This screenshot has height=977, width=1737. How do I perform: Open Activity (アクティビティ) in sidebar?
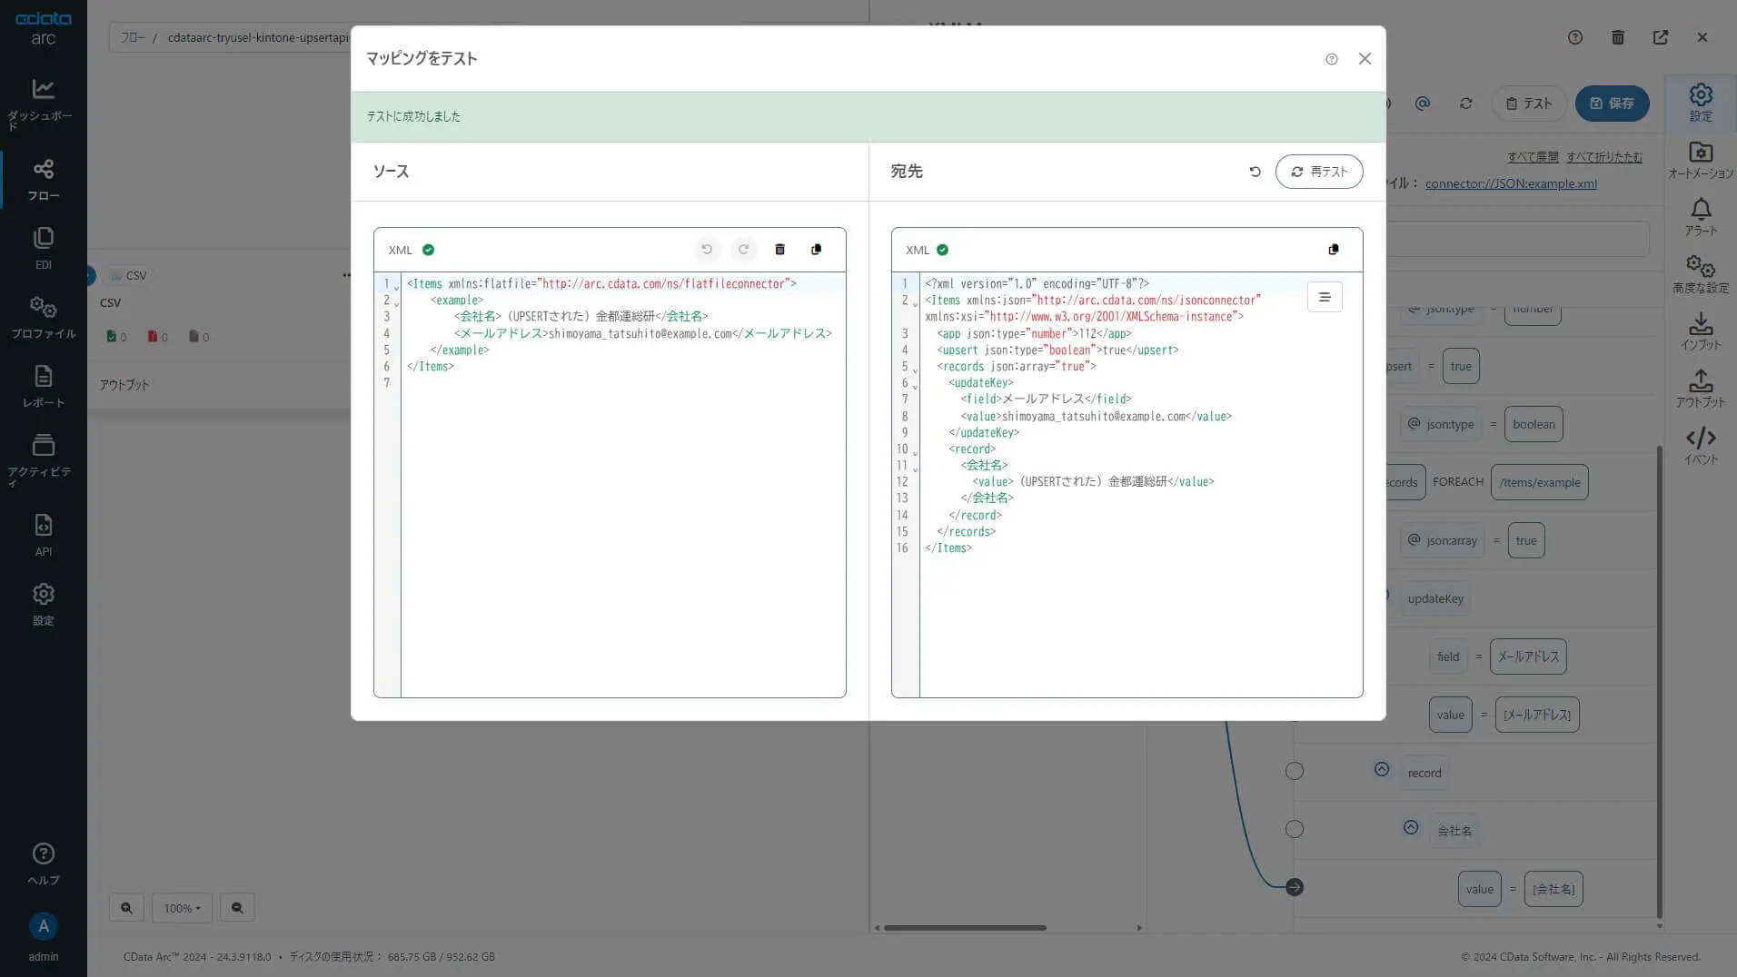pos(43,459)
